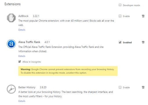Click the Better History clock icon
The width and height of the screenshot is (148, 105).
[11, 89]
